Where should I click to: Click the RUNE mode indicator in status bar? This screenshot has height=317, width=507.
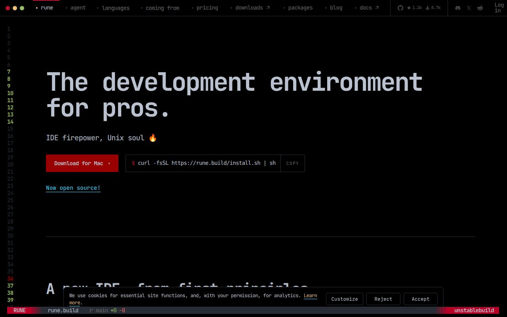pyautogui.click(x=19, y=310)
